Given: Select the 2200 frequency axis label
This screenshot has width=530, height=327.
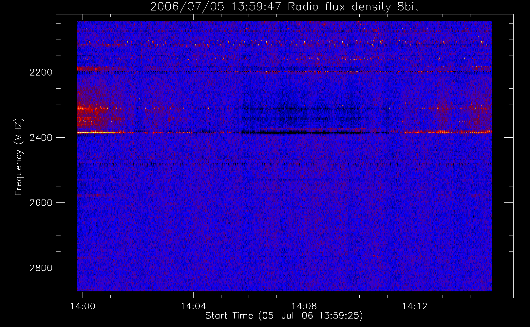Looking at the screenshot, I should (41, 72).
